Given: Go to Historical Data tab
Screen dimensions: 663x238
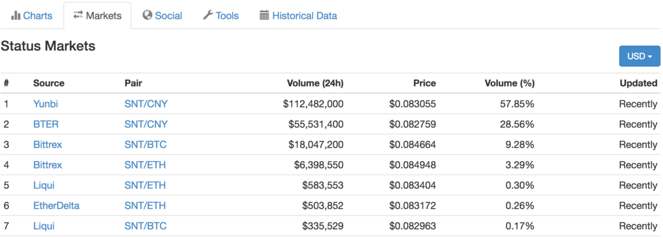Looking at the screenshot, I should click(x=298, y=16).
